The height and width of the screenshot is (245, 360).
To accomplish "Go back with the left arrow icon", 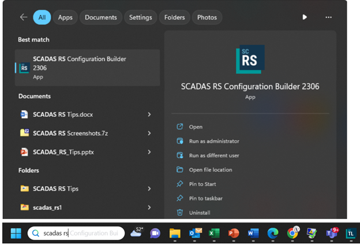I will point(24,17).
